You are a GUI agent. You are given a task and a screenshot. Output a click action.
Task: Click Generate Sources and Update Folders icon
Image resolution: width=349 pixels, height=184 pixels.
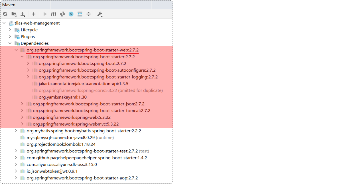[x=14, y=14]
